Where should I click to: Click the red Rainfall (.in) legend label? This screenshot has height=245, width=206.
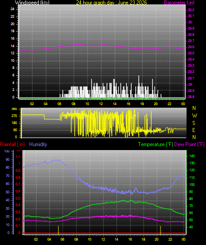pos(12,144)
